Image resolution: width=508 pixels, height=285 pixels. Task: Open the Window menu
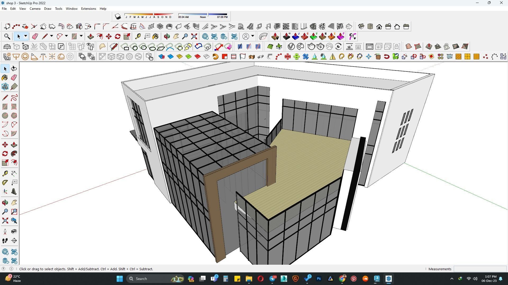point(71,9)
